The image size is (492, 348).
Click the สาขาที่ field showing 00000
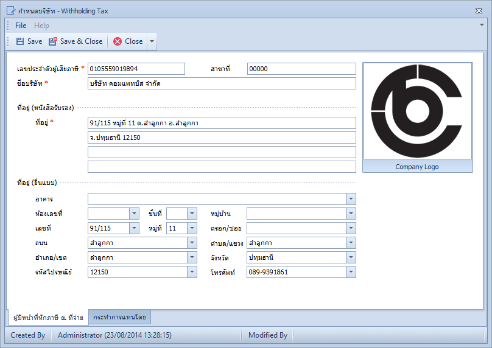(301, 69)
